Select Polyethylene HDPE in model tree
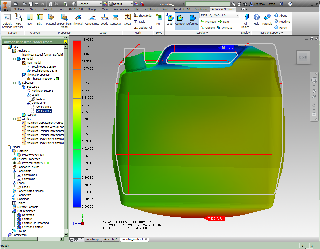This screenshot has width=320, height=249. (33, 155)
